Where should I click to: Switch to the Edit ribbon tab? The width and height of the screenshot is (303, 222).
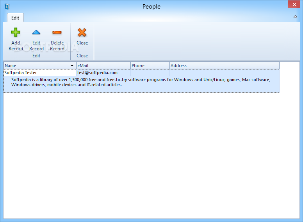point(15,18)
